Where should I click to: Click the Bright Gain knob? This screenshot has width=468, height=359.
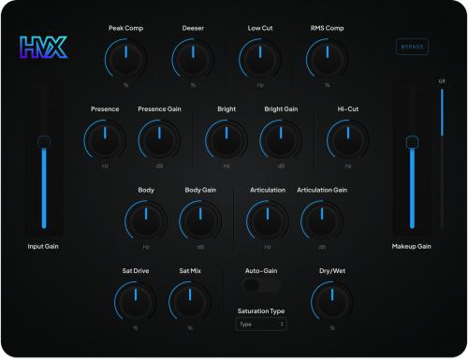(x=281, y=139)
